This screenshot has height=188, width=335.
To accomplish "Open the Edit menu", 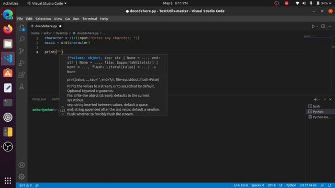I will [x=29, y=19].
